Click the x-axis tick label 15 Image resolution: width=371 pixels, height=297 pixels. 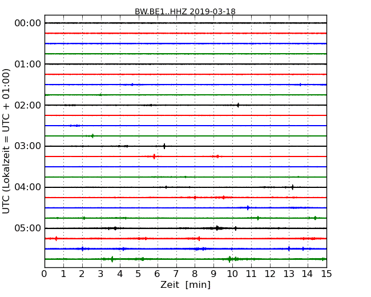point(326,274)
